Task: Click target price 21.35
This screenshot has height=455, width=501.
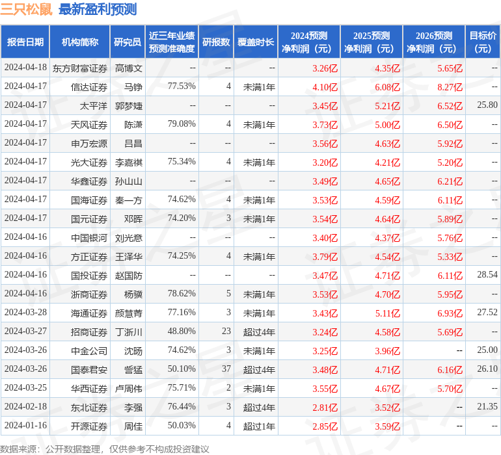Action: (487, 406)
